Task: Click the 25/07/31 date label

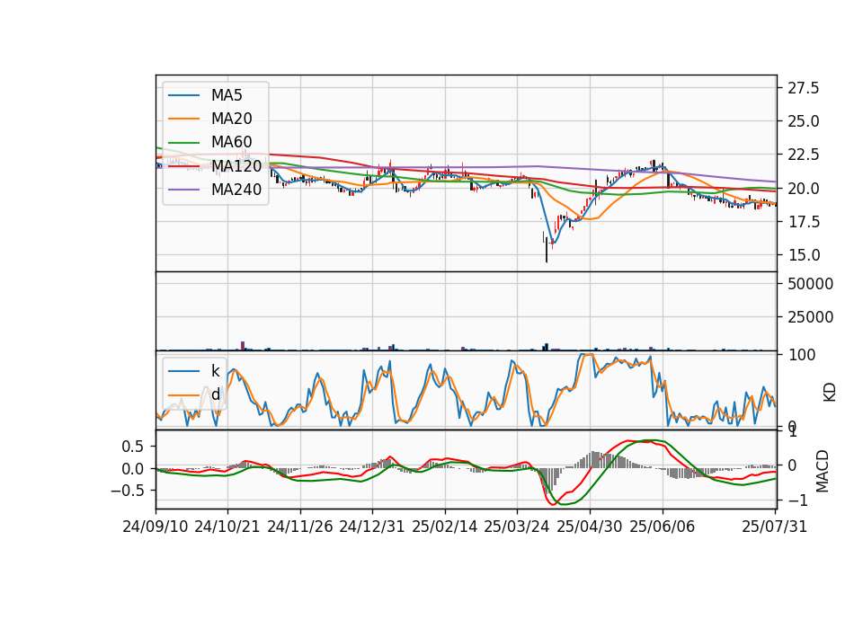Action: (x=774, y=527)
